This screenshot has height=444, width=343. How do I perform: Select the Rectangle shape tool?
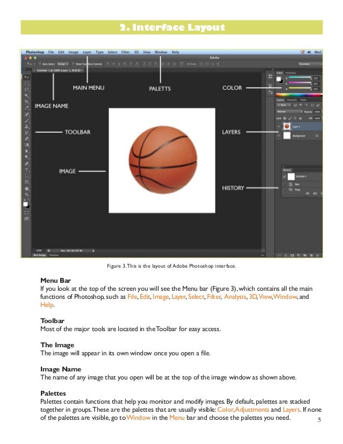(x=26, y=182)
